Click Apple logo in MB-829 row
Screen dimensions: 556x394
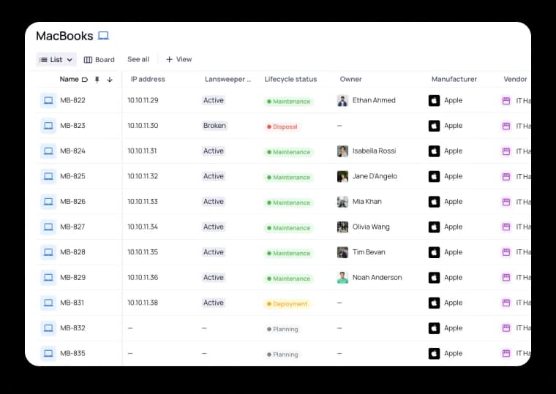click(434, 278)
